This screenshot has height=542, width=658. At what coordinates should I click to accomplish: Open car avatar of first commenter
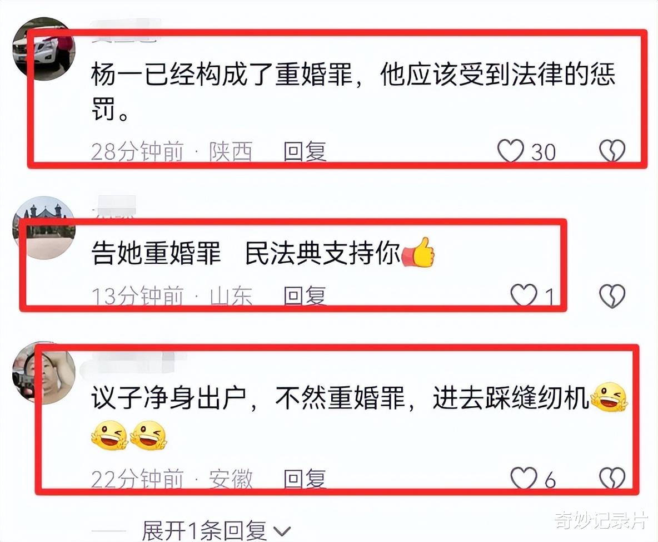pos(44,49)
